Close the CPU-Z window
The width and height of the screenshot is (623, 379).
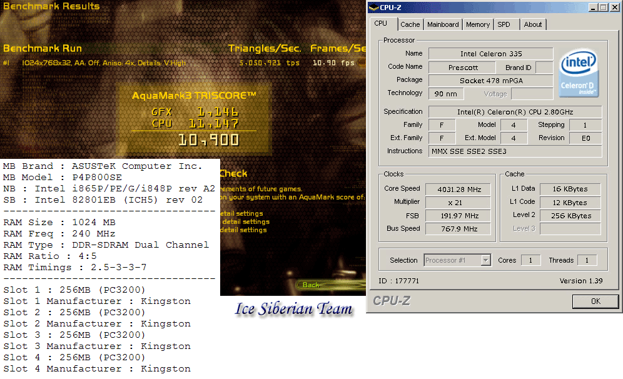tap(614, 7)
